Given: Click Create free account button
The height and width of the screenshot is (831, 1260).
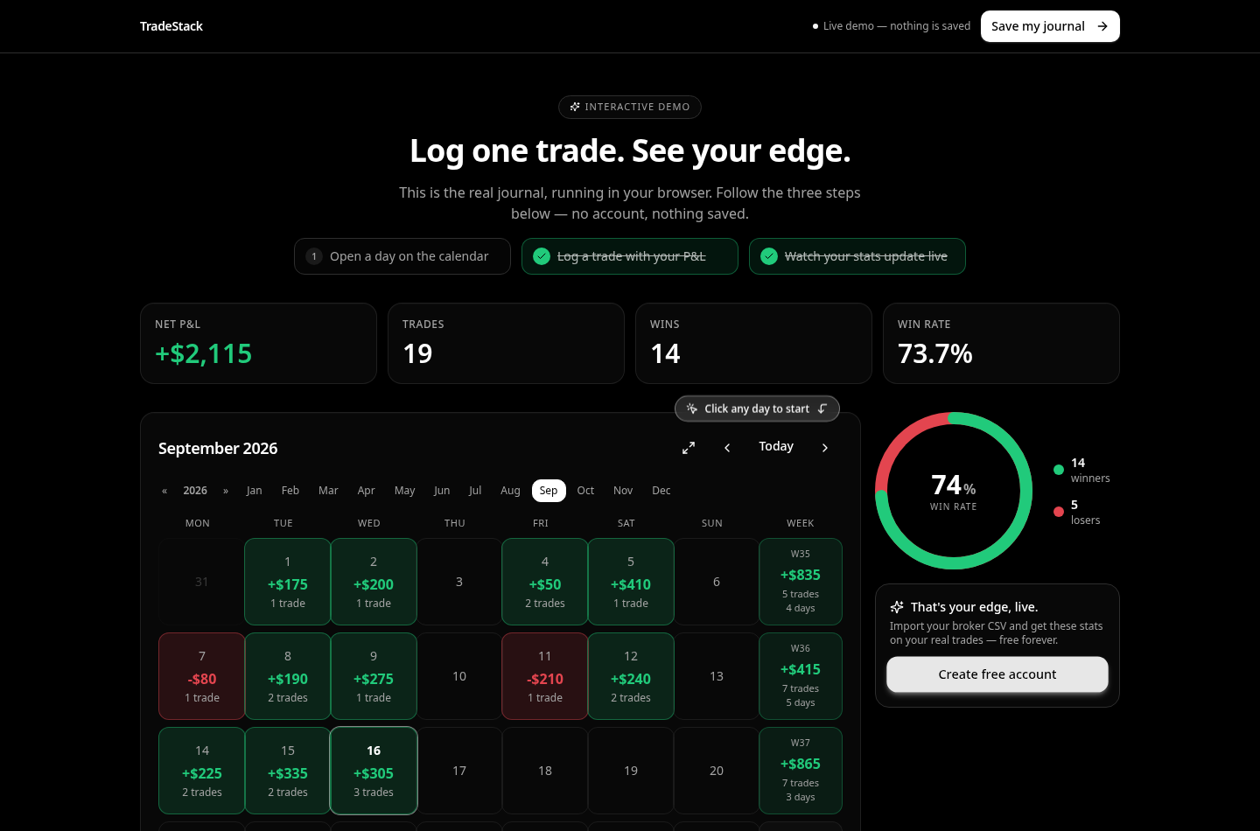Looking at the screenshot, I should click(997, 674).
